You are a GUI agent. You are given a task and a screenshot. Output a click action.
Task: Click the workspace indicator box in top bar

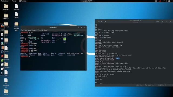(156, 1)
